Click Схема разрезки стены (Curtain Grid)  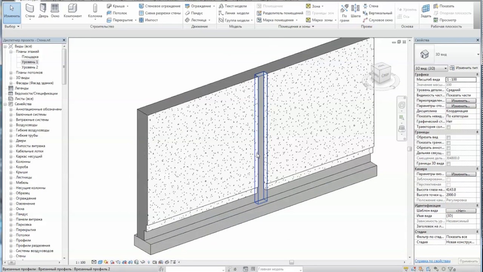(x=160, y=13)
